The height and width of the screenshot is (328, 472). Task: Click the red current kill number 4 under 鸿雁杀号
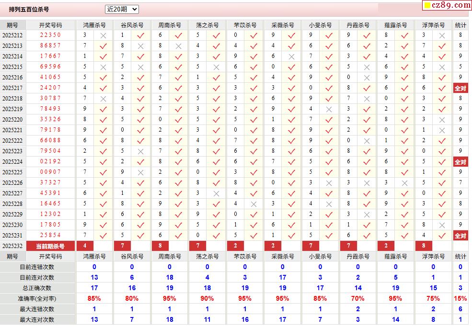point(85,246)
